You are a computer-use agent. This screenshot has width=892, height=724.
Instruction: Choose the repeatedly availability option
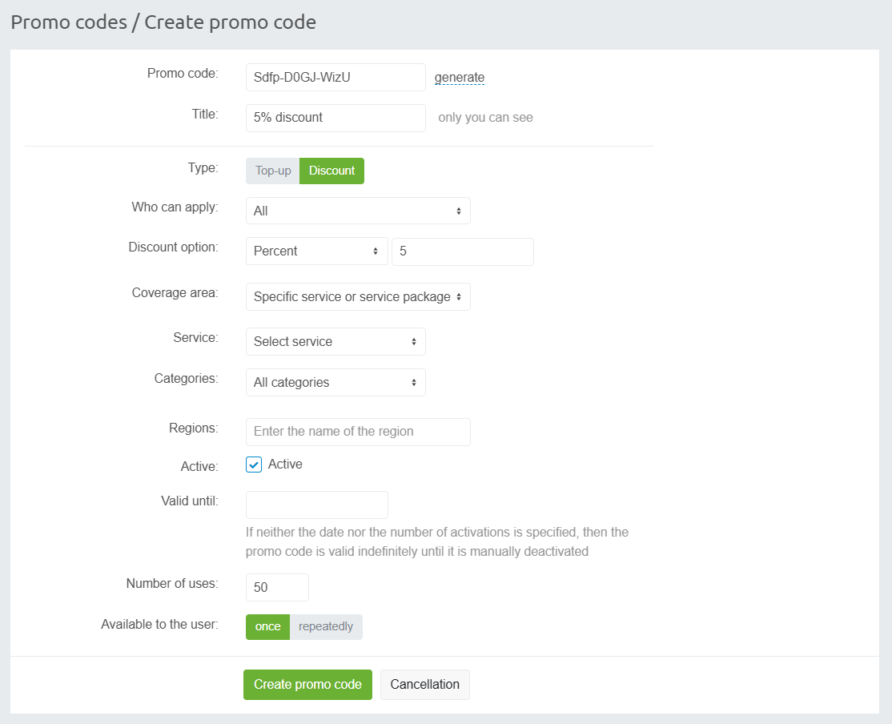[326, 626]
